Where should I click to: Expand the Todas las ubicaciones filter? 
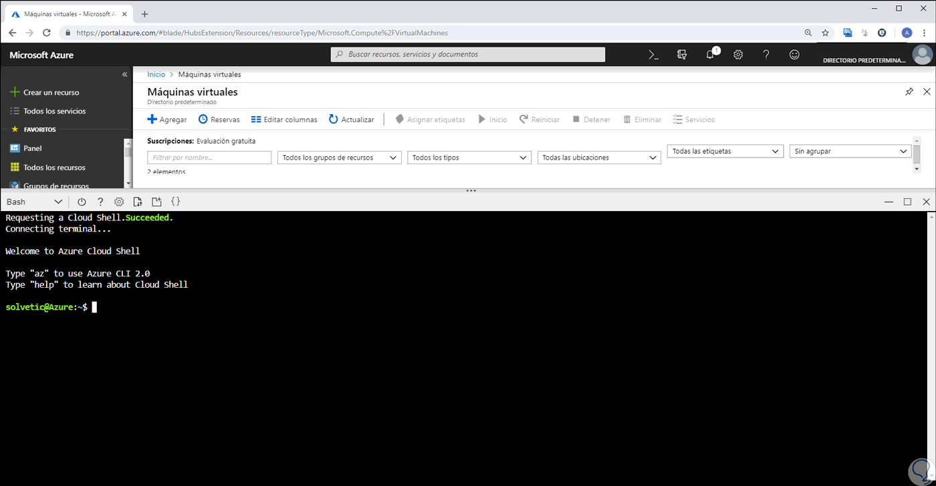coord(599,158)
